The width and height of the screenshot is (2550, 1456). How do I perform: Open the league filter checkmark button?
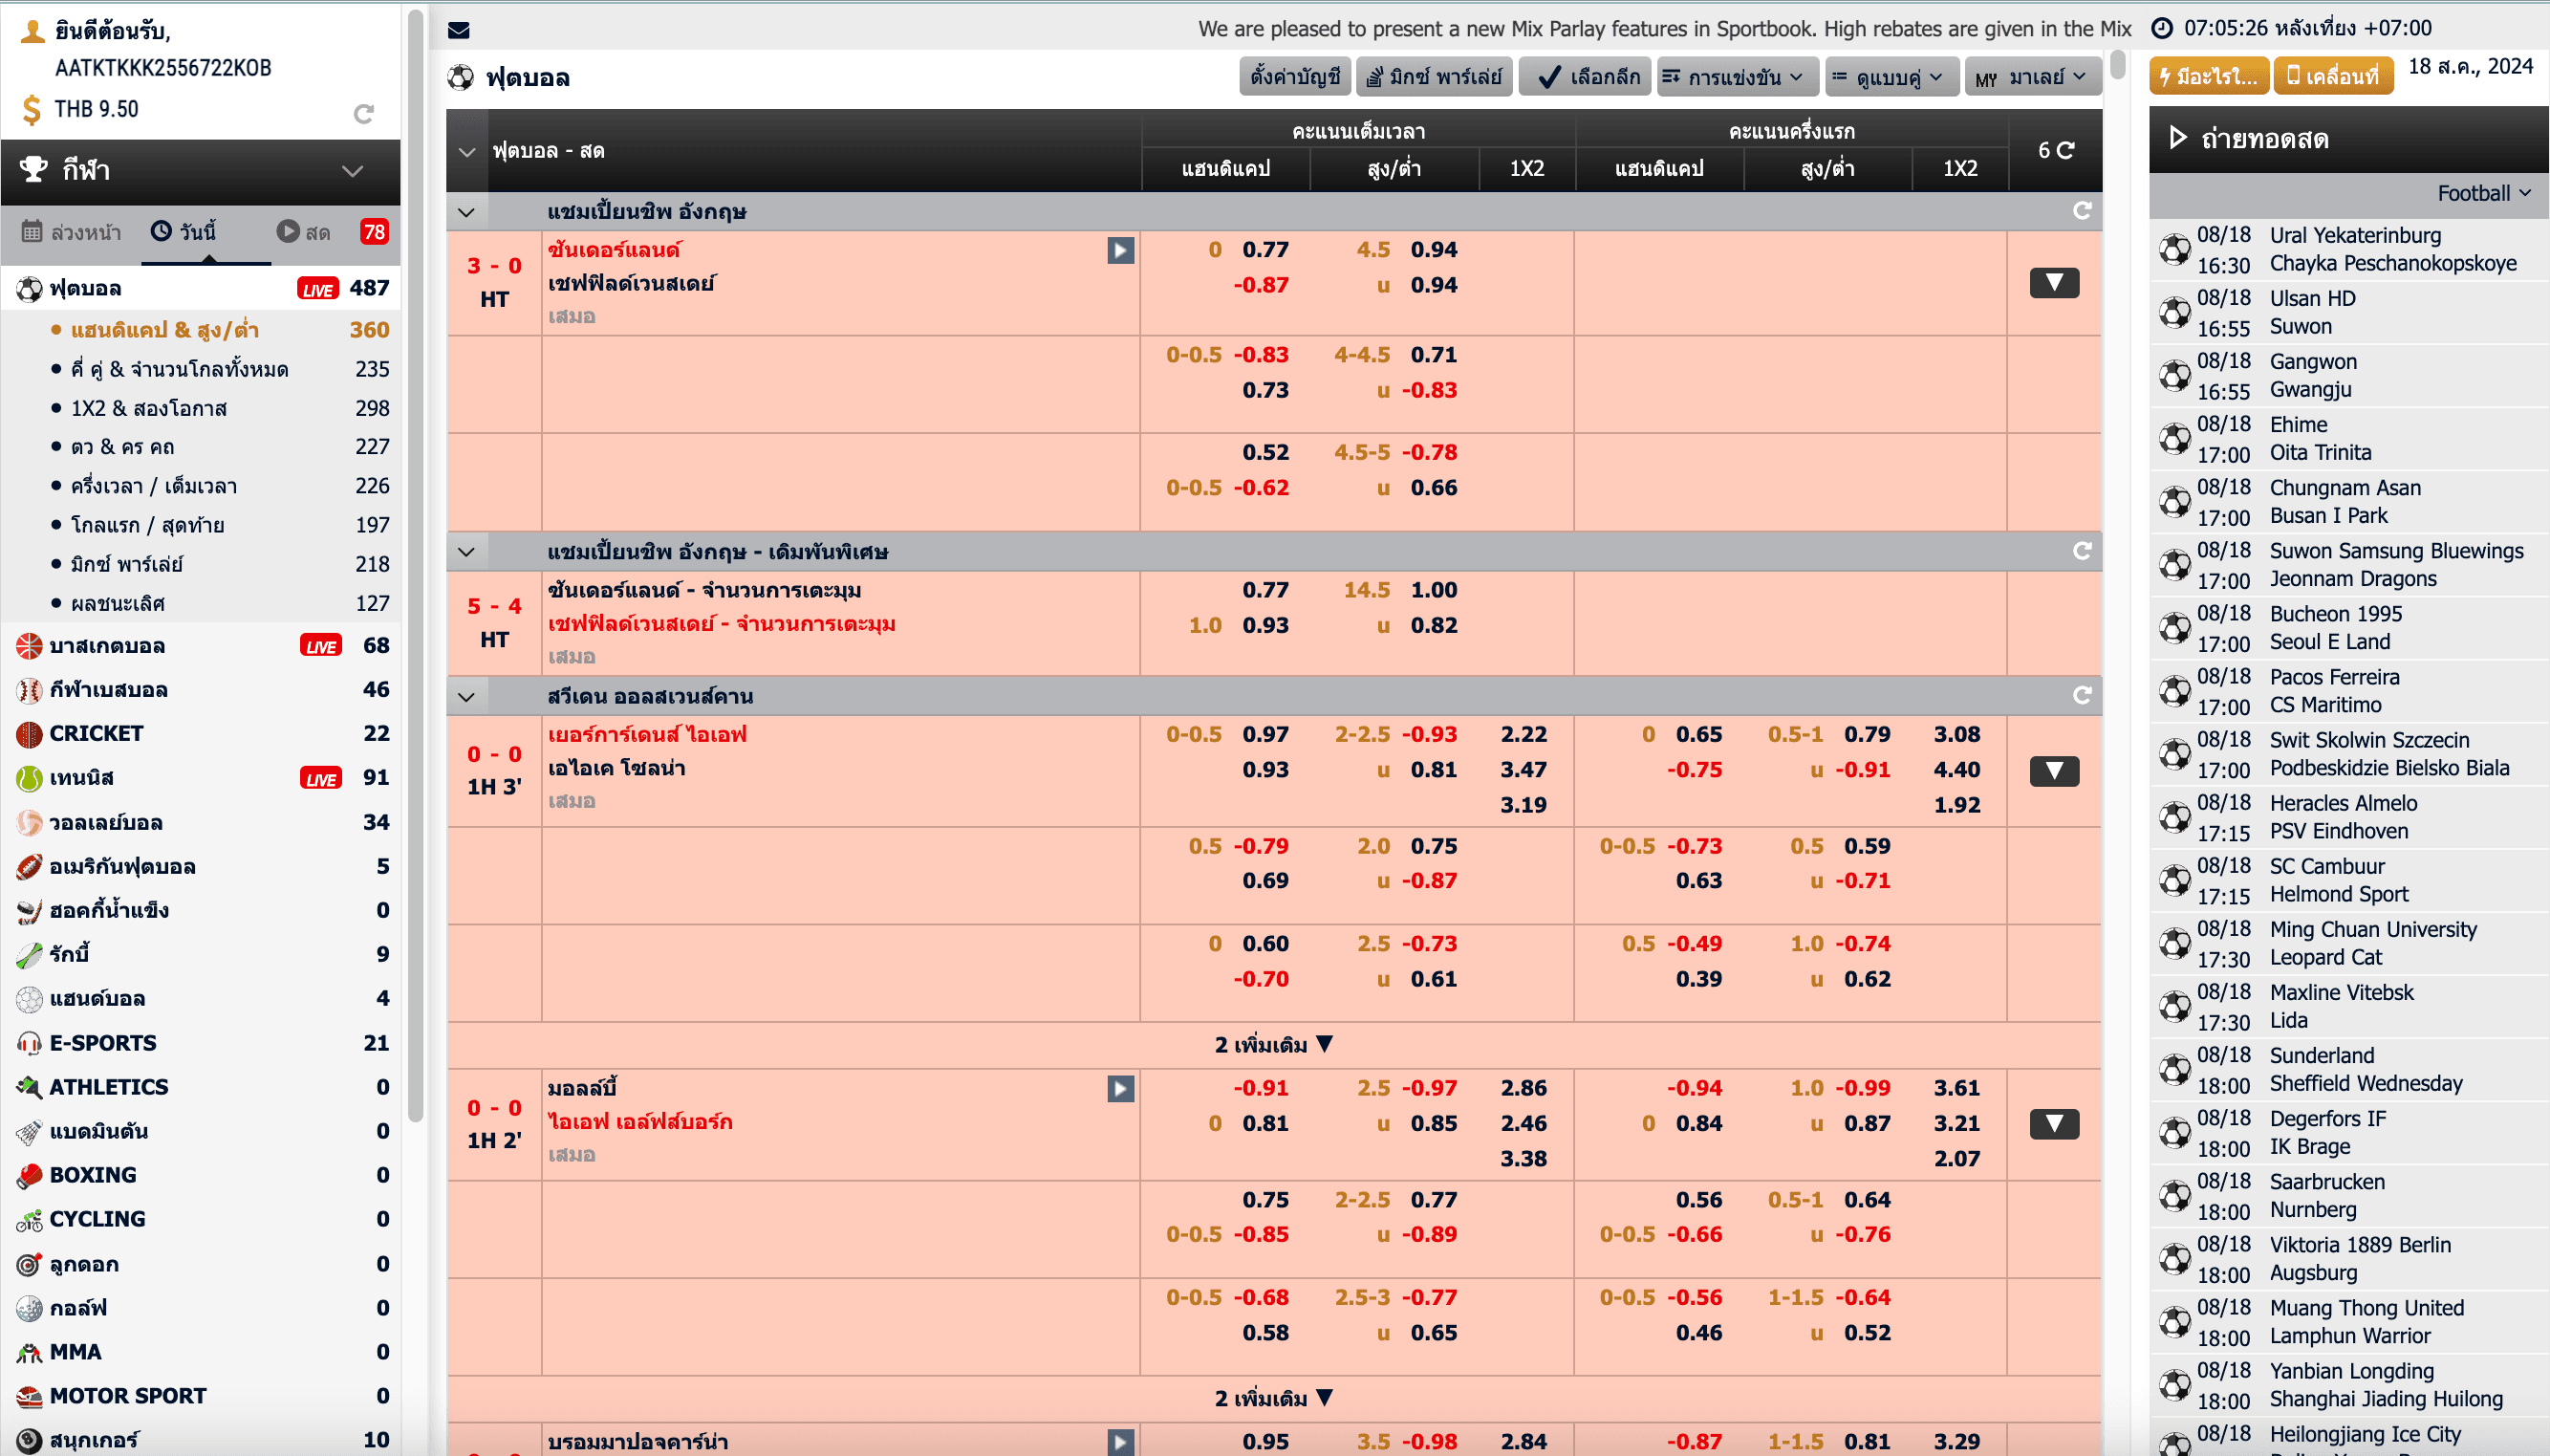click(1585, 77)
